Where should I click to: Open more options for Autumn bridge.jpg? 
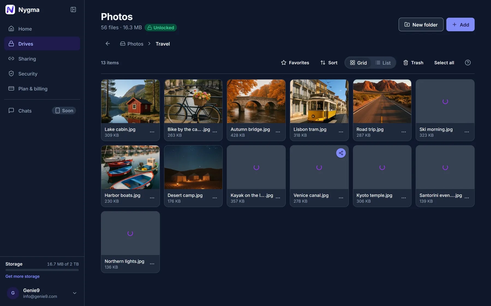[x=278, y=132]
